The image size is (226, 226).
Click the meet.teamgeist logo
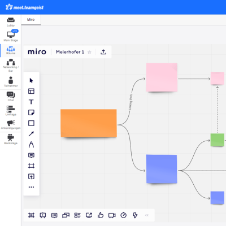click(x=24, y=7)
